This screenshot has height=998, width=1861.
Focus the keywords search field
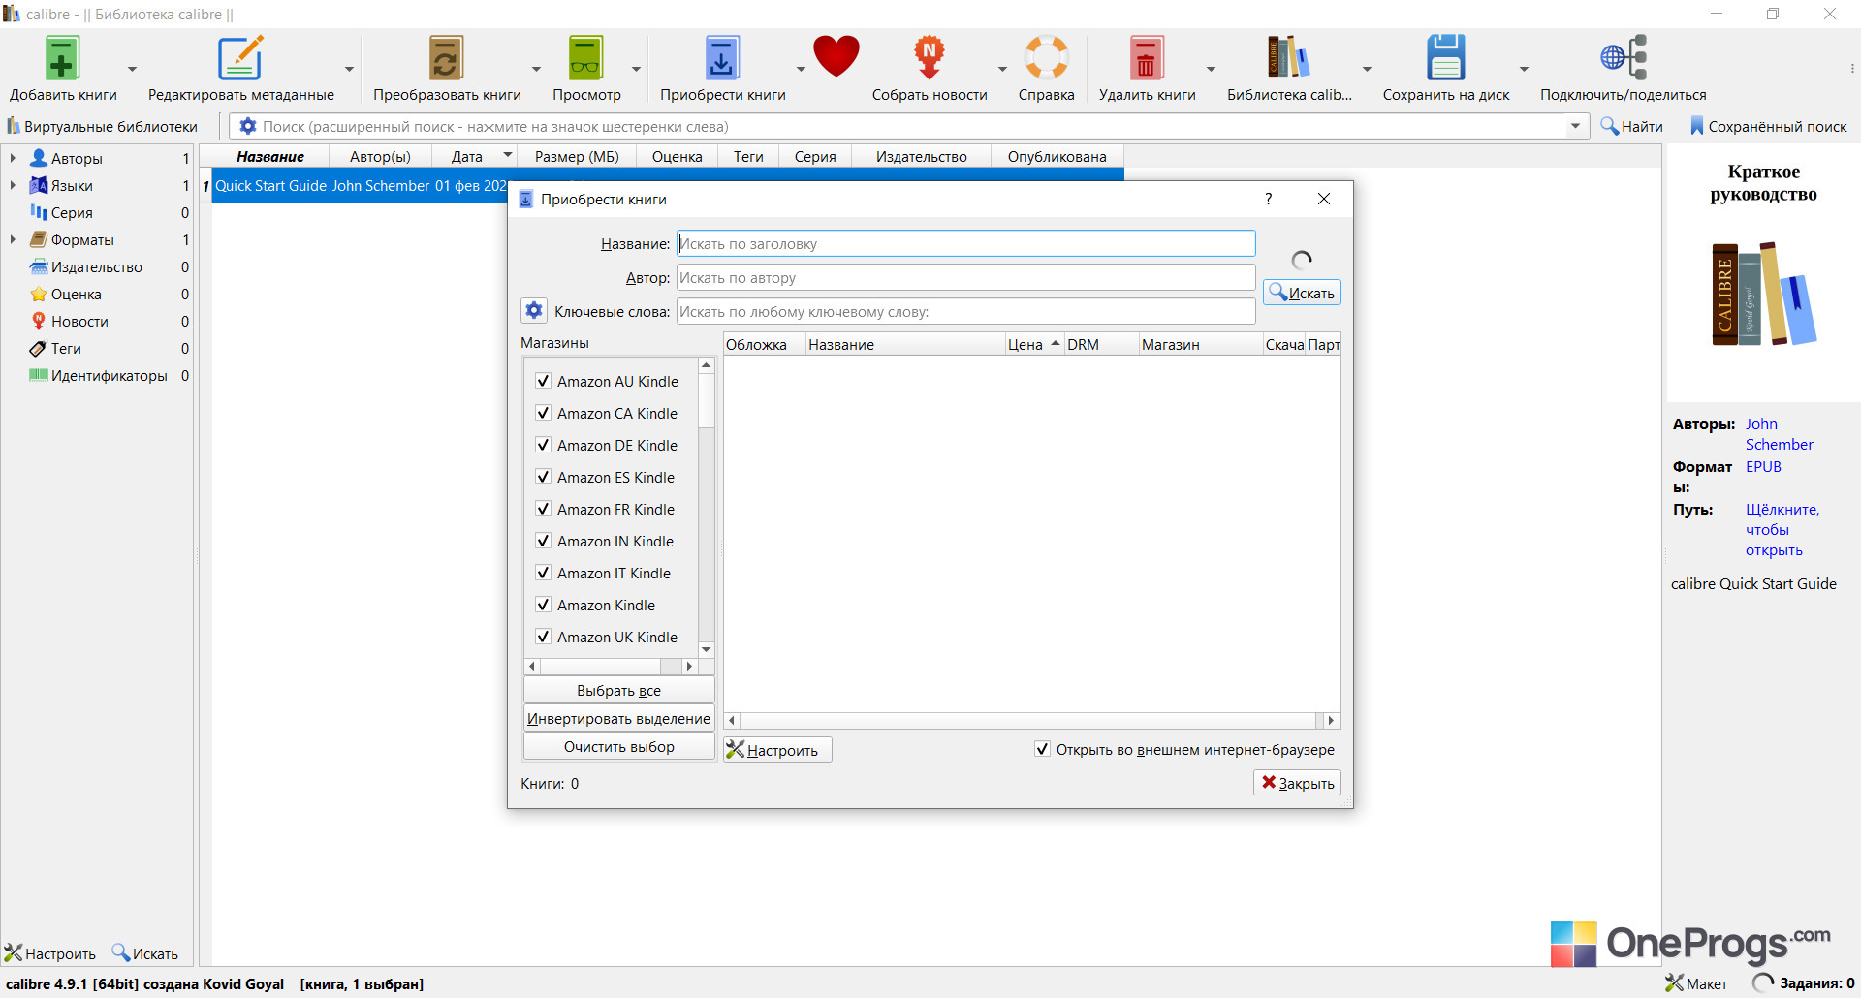[x=965, y=311]
